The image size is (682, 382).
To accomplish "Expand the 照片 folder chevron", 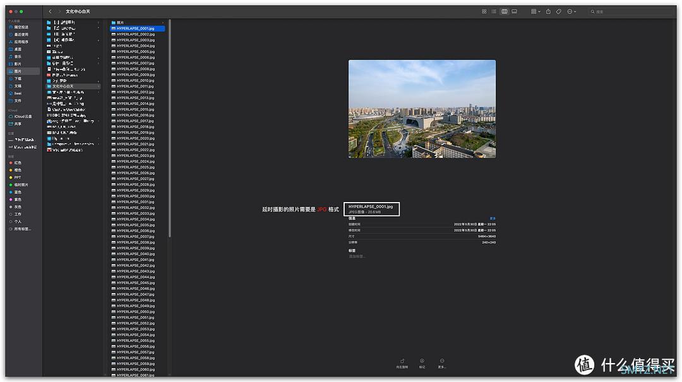I will [163, 23].
